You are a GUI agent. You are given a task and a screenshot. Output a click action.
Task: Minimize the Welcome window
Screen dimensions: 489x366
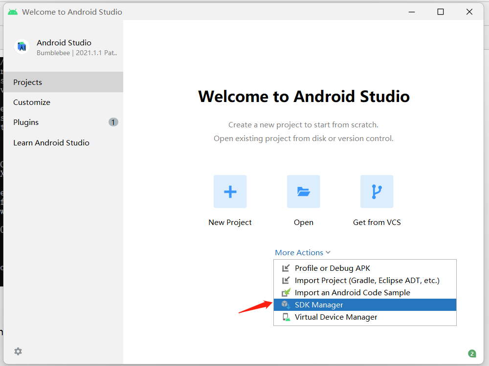click(412, 12)
